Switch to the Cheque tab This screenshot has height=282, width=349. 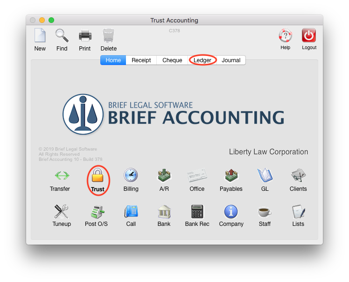(172, 60)
